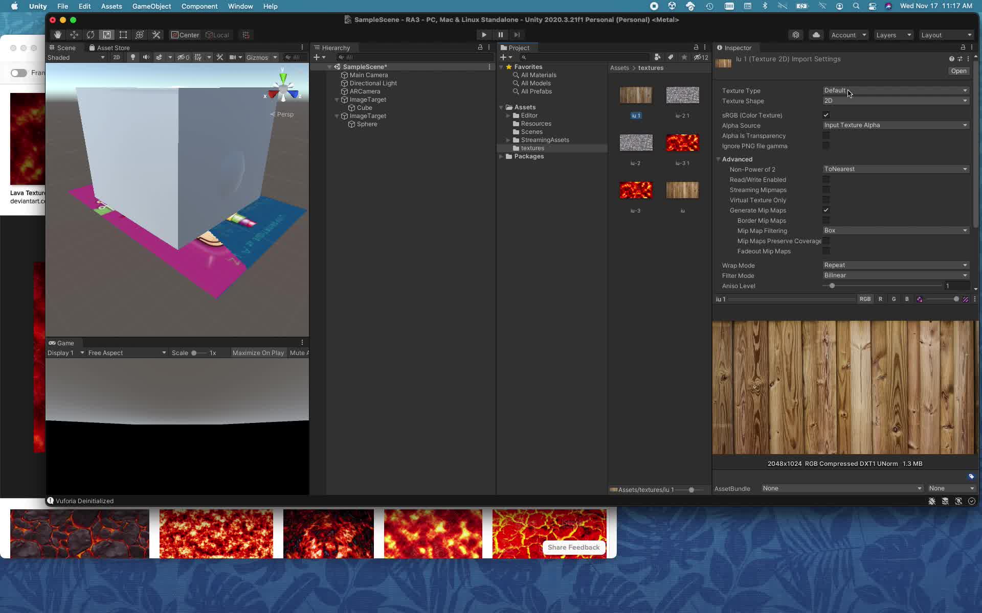Toggle the grid snapping icon in toolbar

(x=246, y=35)
